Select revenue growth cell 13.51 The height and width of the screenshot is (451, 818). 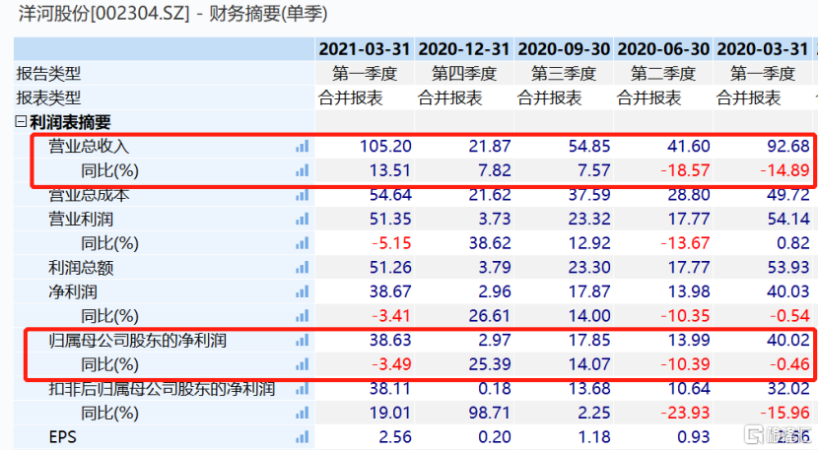[389, 170]
